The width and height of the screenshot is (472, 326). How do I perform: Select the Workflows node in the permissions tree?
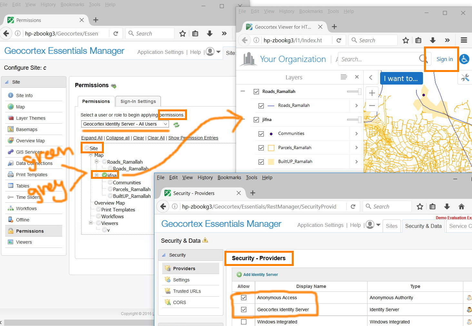pos(113,216)
